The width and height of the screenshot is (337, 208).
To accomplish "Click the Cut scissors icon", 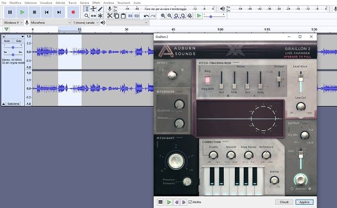I will [109, 15].
